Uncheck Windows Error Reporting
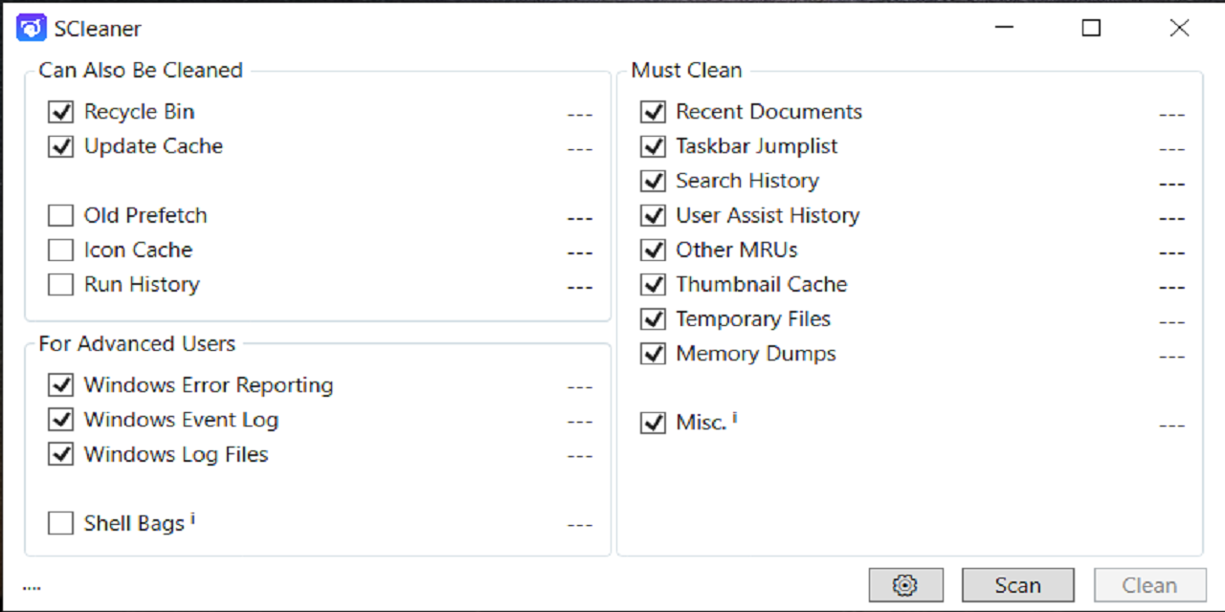Viewport: 1225px width, 612px height. tap(60, 384)
